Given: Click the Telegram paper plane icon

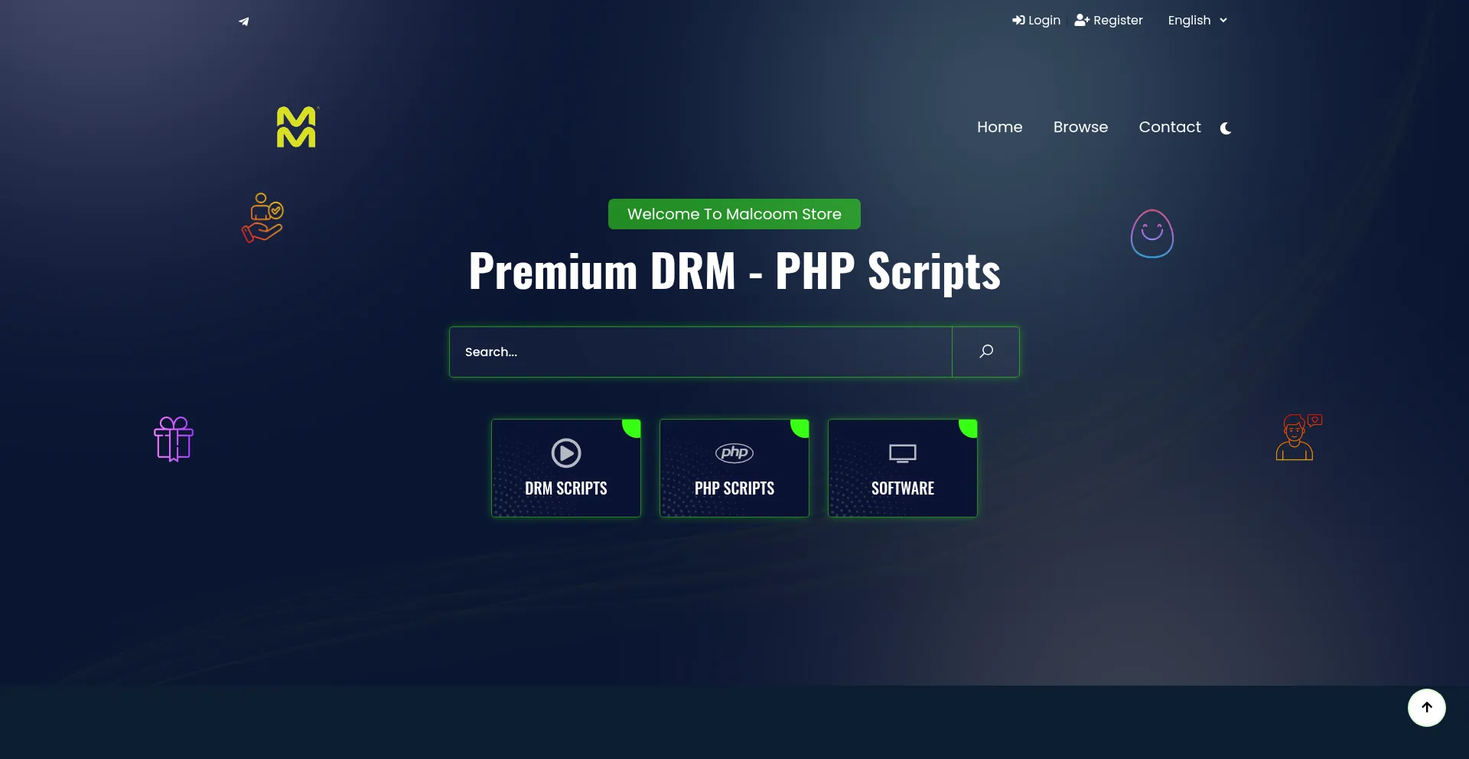Looking at the screenshot, I should (244, 21).
